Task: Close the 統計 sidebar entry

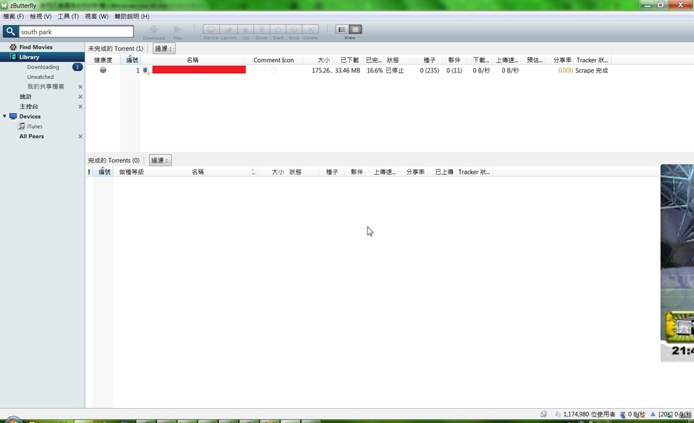Action: [x=80, y=96]
